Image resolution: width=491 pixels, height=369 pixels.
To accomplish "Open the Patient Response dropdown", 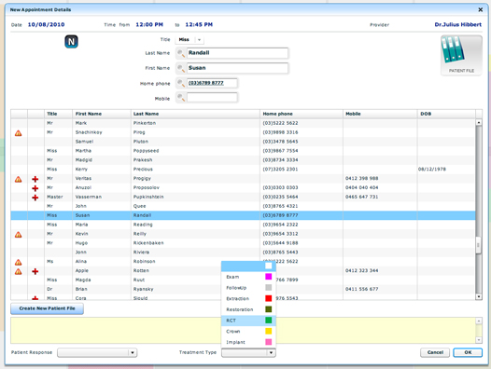I will [x=97, y=353].
